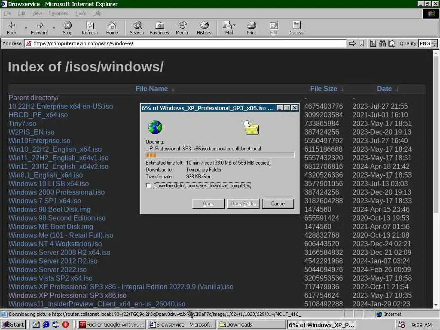
Task: Select the 6% download taskbar button
Action: [x=321, y=325]
